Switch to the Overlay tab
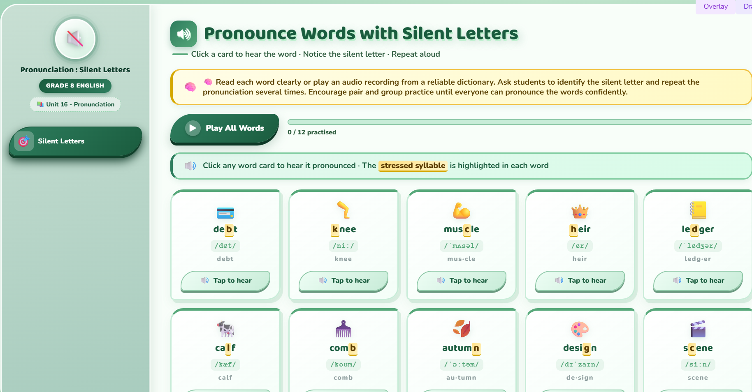 715,7
